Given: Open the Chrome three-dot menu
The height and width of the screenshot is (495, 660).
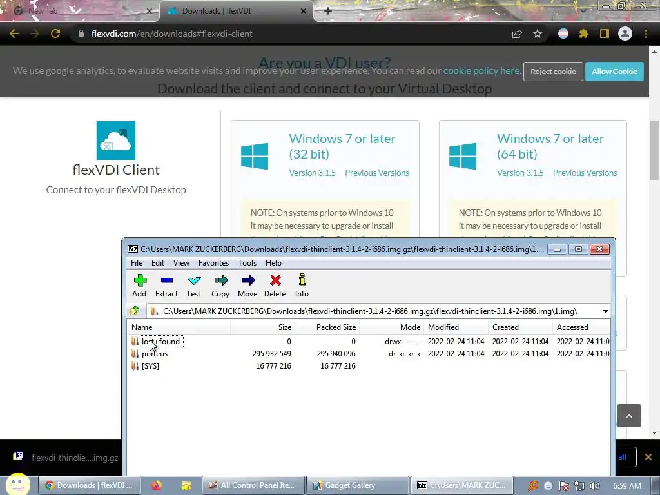Looking at the screenshot, I should tap(646, 34).
